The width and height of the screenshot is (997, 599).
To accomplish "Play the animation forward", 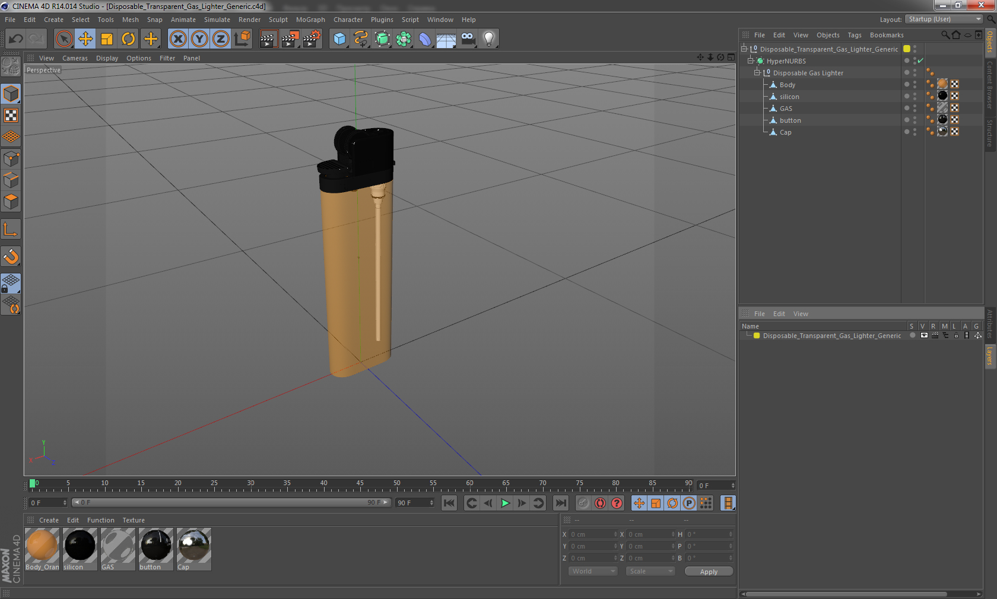I will [x=505, y=503].
